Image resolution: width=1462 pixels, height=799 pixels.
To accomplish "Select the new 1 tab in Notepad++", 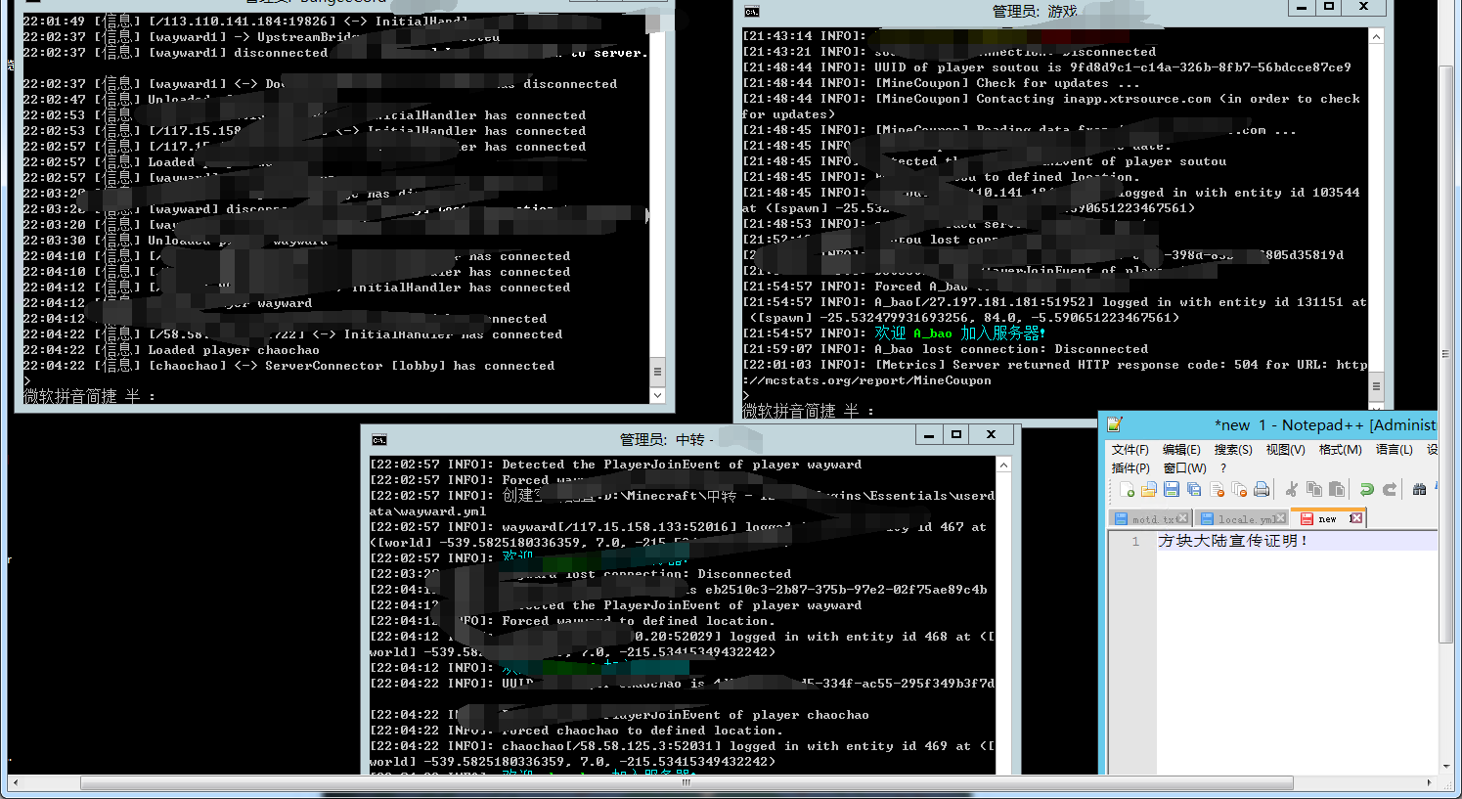I will pos(1327,518).
